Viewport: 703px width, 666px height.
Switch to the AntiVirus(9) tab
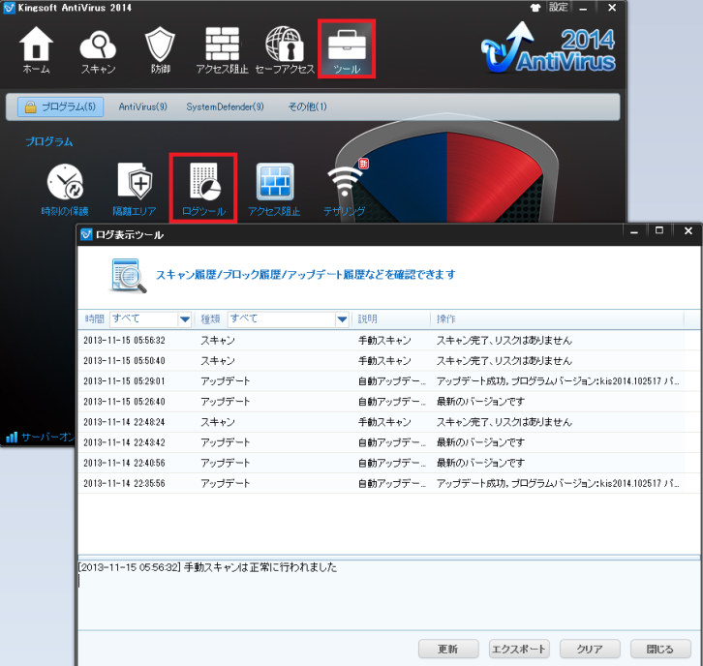142,106
